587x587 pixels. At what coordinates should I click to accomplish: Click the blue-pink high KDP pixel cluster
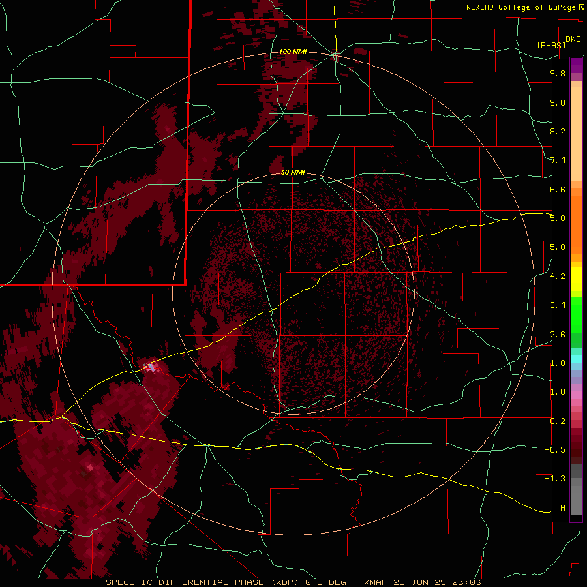(151, 367)
